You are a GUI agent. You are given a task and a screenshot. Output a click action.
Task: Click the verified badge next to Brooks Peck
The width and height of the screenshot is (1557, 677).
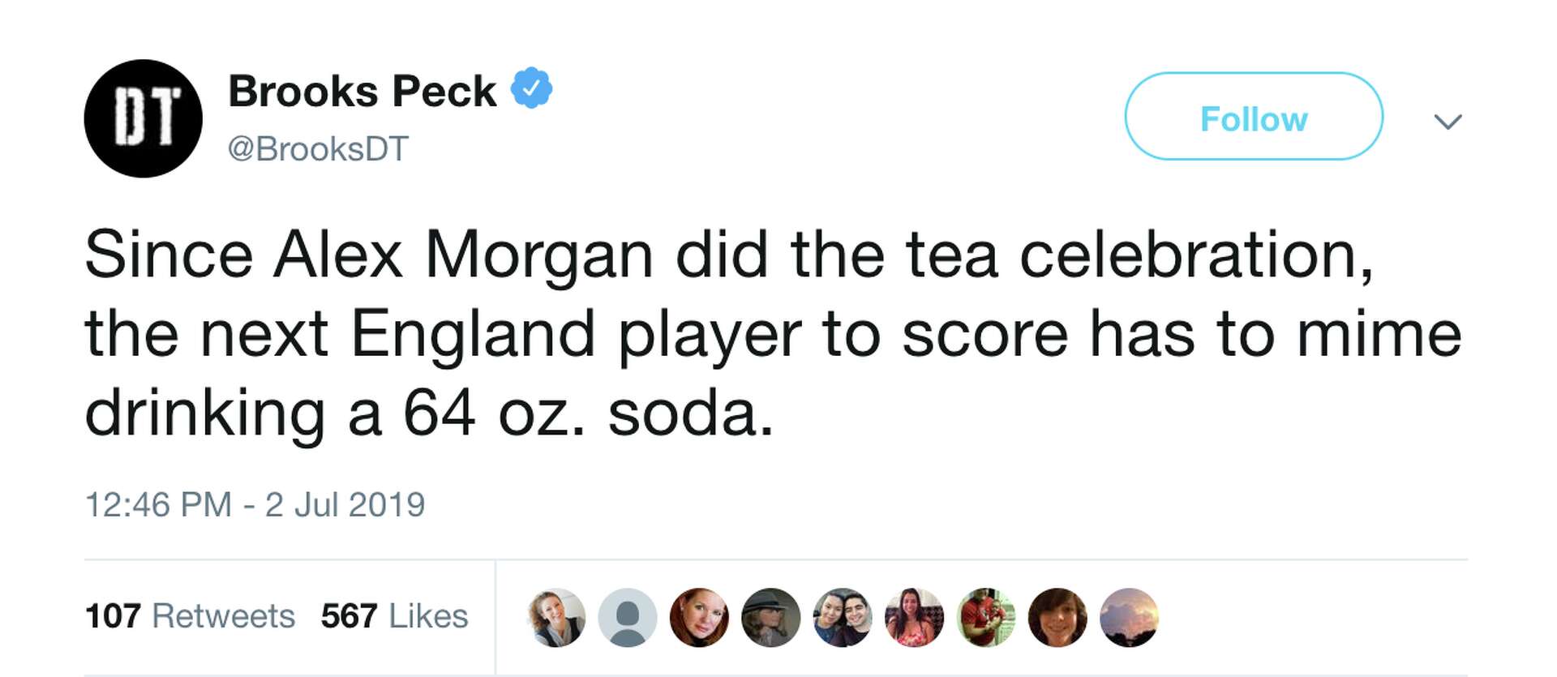point(531,89)
